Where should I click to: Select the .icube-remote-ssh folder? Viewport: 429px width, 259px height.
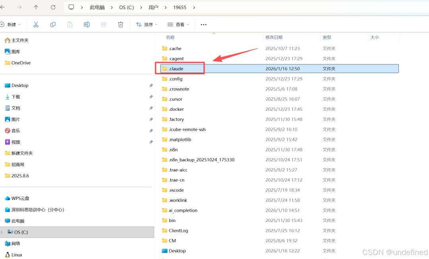pos(184,129)
